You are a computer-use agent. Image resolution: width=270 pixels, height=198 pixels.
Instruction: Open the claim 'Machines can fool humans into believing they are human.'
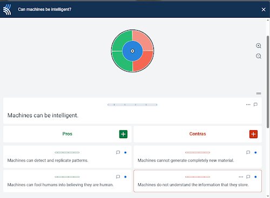[60, 185]
